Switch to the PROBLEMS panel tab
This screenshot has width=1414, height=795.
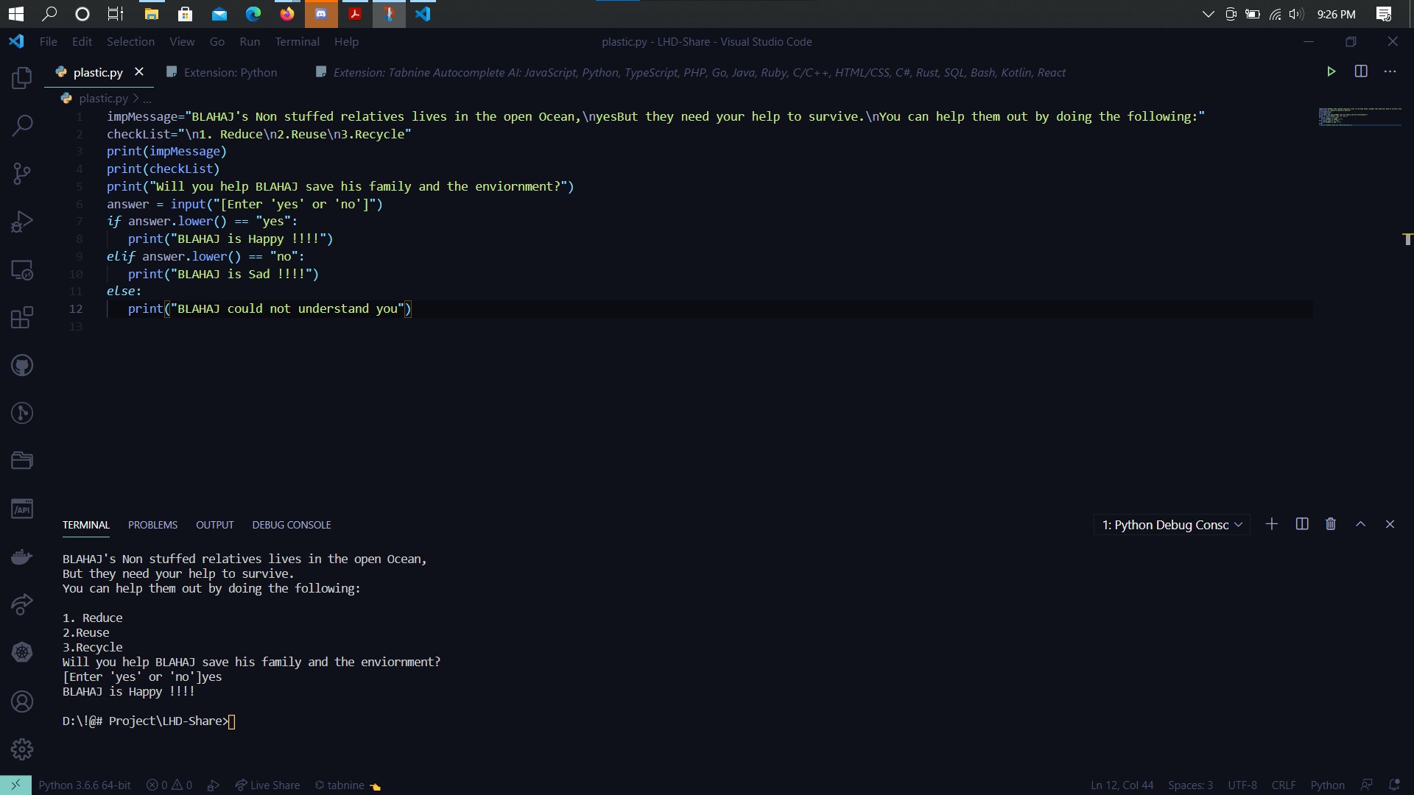click(x=152, y=525)
